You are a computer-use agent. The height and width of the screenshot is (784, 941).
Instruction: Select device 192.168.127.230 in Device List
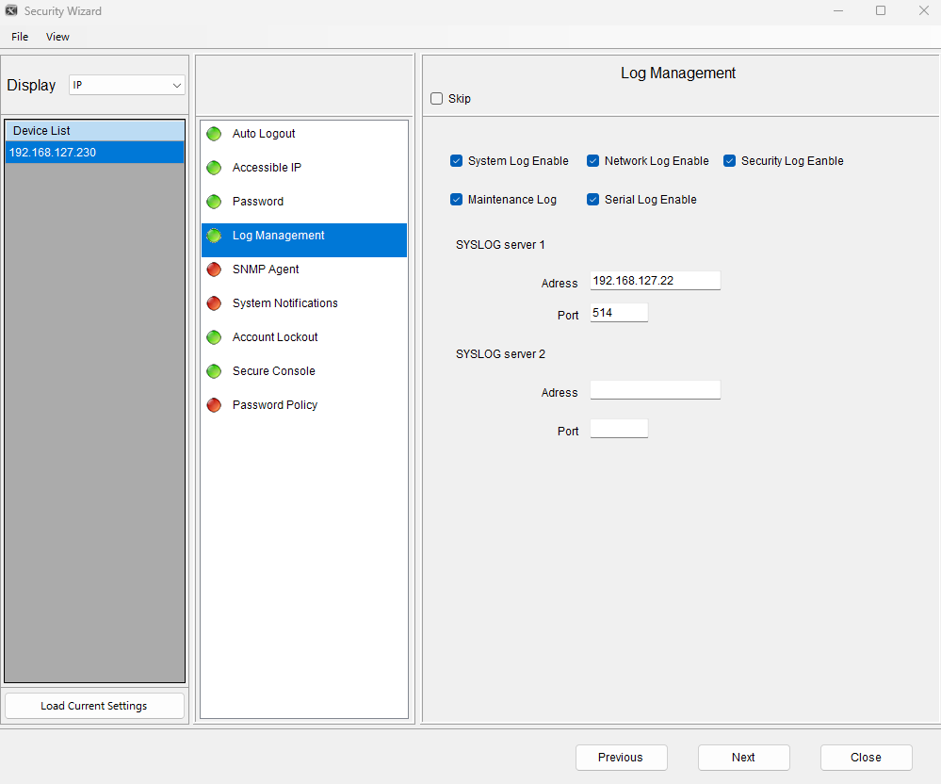[x=94, y=153]
